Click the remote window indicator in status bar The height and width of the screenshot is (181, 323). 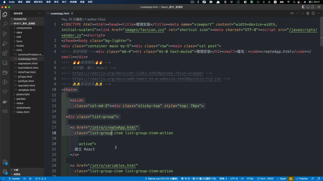pos(3,178)
